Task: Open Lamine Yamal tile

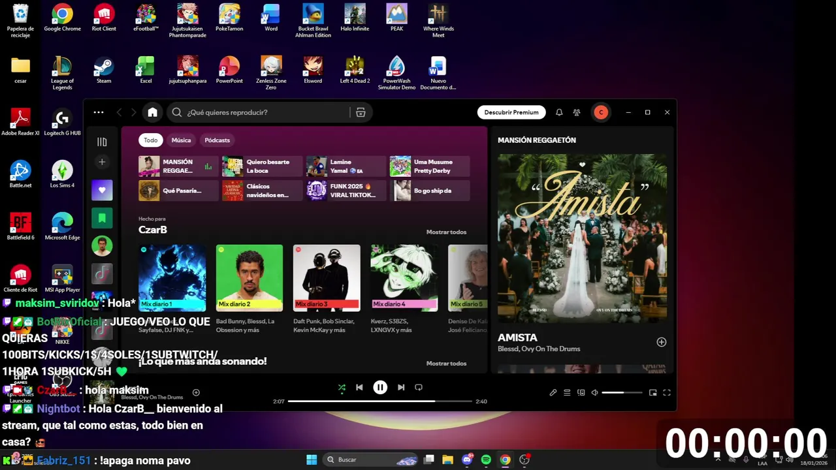Action: click(346, 166)
